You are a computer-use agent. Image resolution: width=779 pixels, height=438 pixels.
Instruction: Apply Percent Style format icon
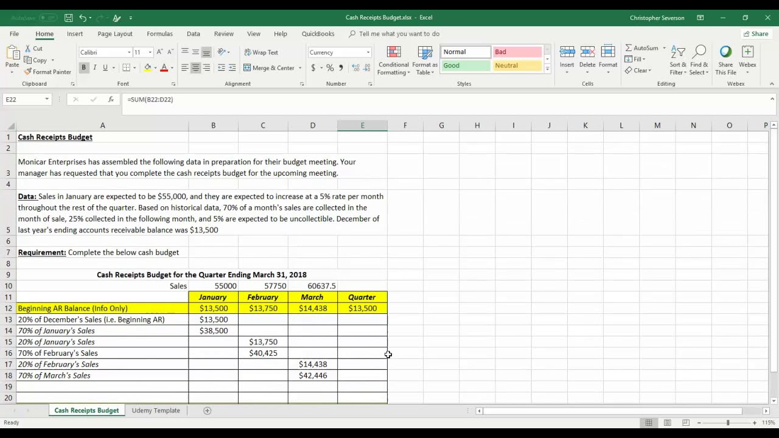330,68
